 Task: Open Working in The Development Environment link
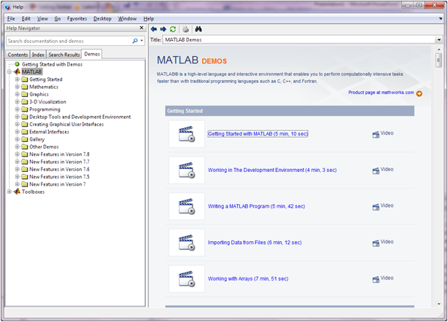tap(272, 170)
